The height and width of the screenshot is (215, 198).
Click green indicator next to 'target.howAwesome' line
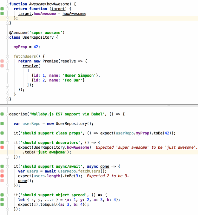(2, 14)
